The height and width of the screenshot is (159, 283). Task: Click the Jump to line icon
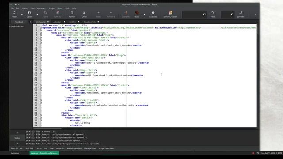pos(241,14)
